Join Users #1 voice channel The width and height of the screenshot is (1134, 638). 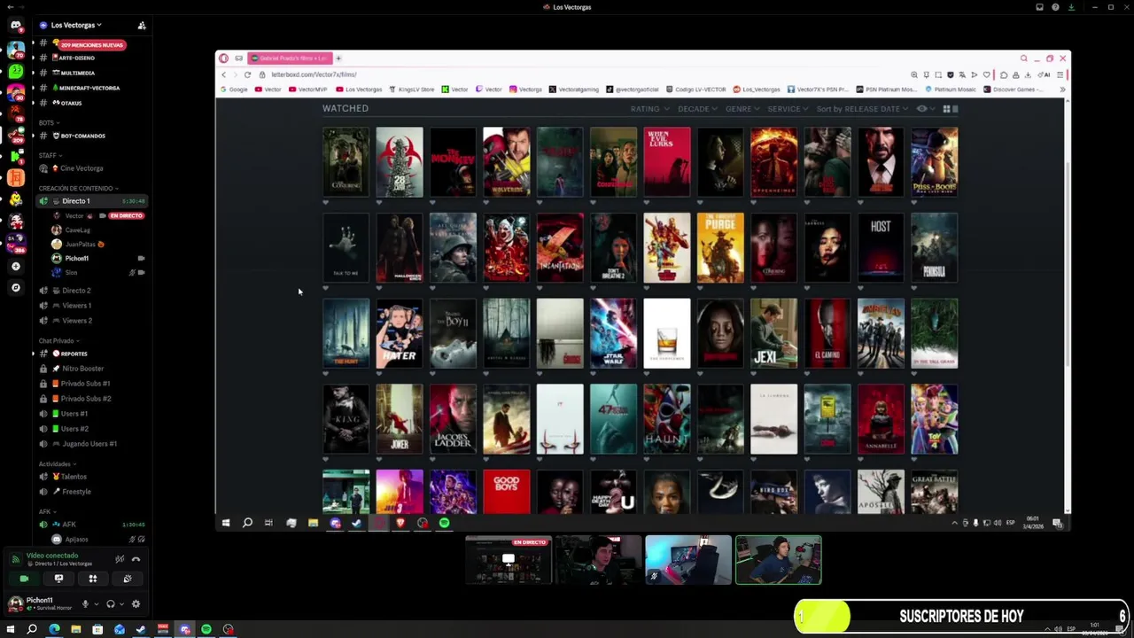tap(92, 414)
